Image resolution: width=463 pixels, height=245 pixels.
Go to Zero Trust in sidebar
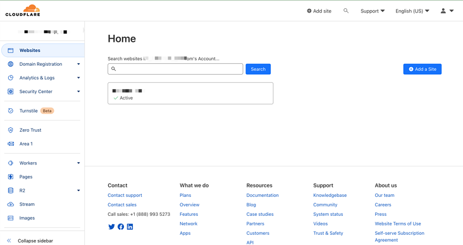click(x=30, y=130)
